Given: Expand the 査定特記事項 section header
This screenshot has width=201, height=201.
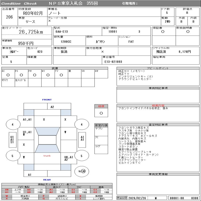Looking at the screenshot, I should coord(158,125).
